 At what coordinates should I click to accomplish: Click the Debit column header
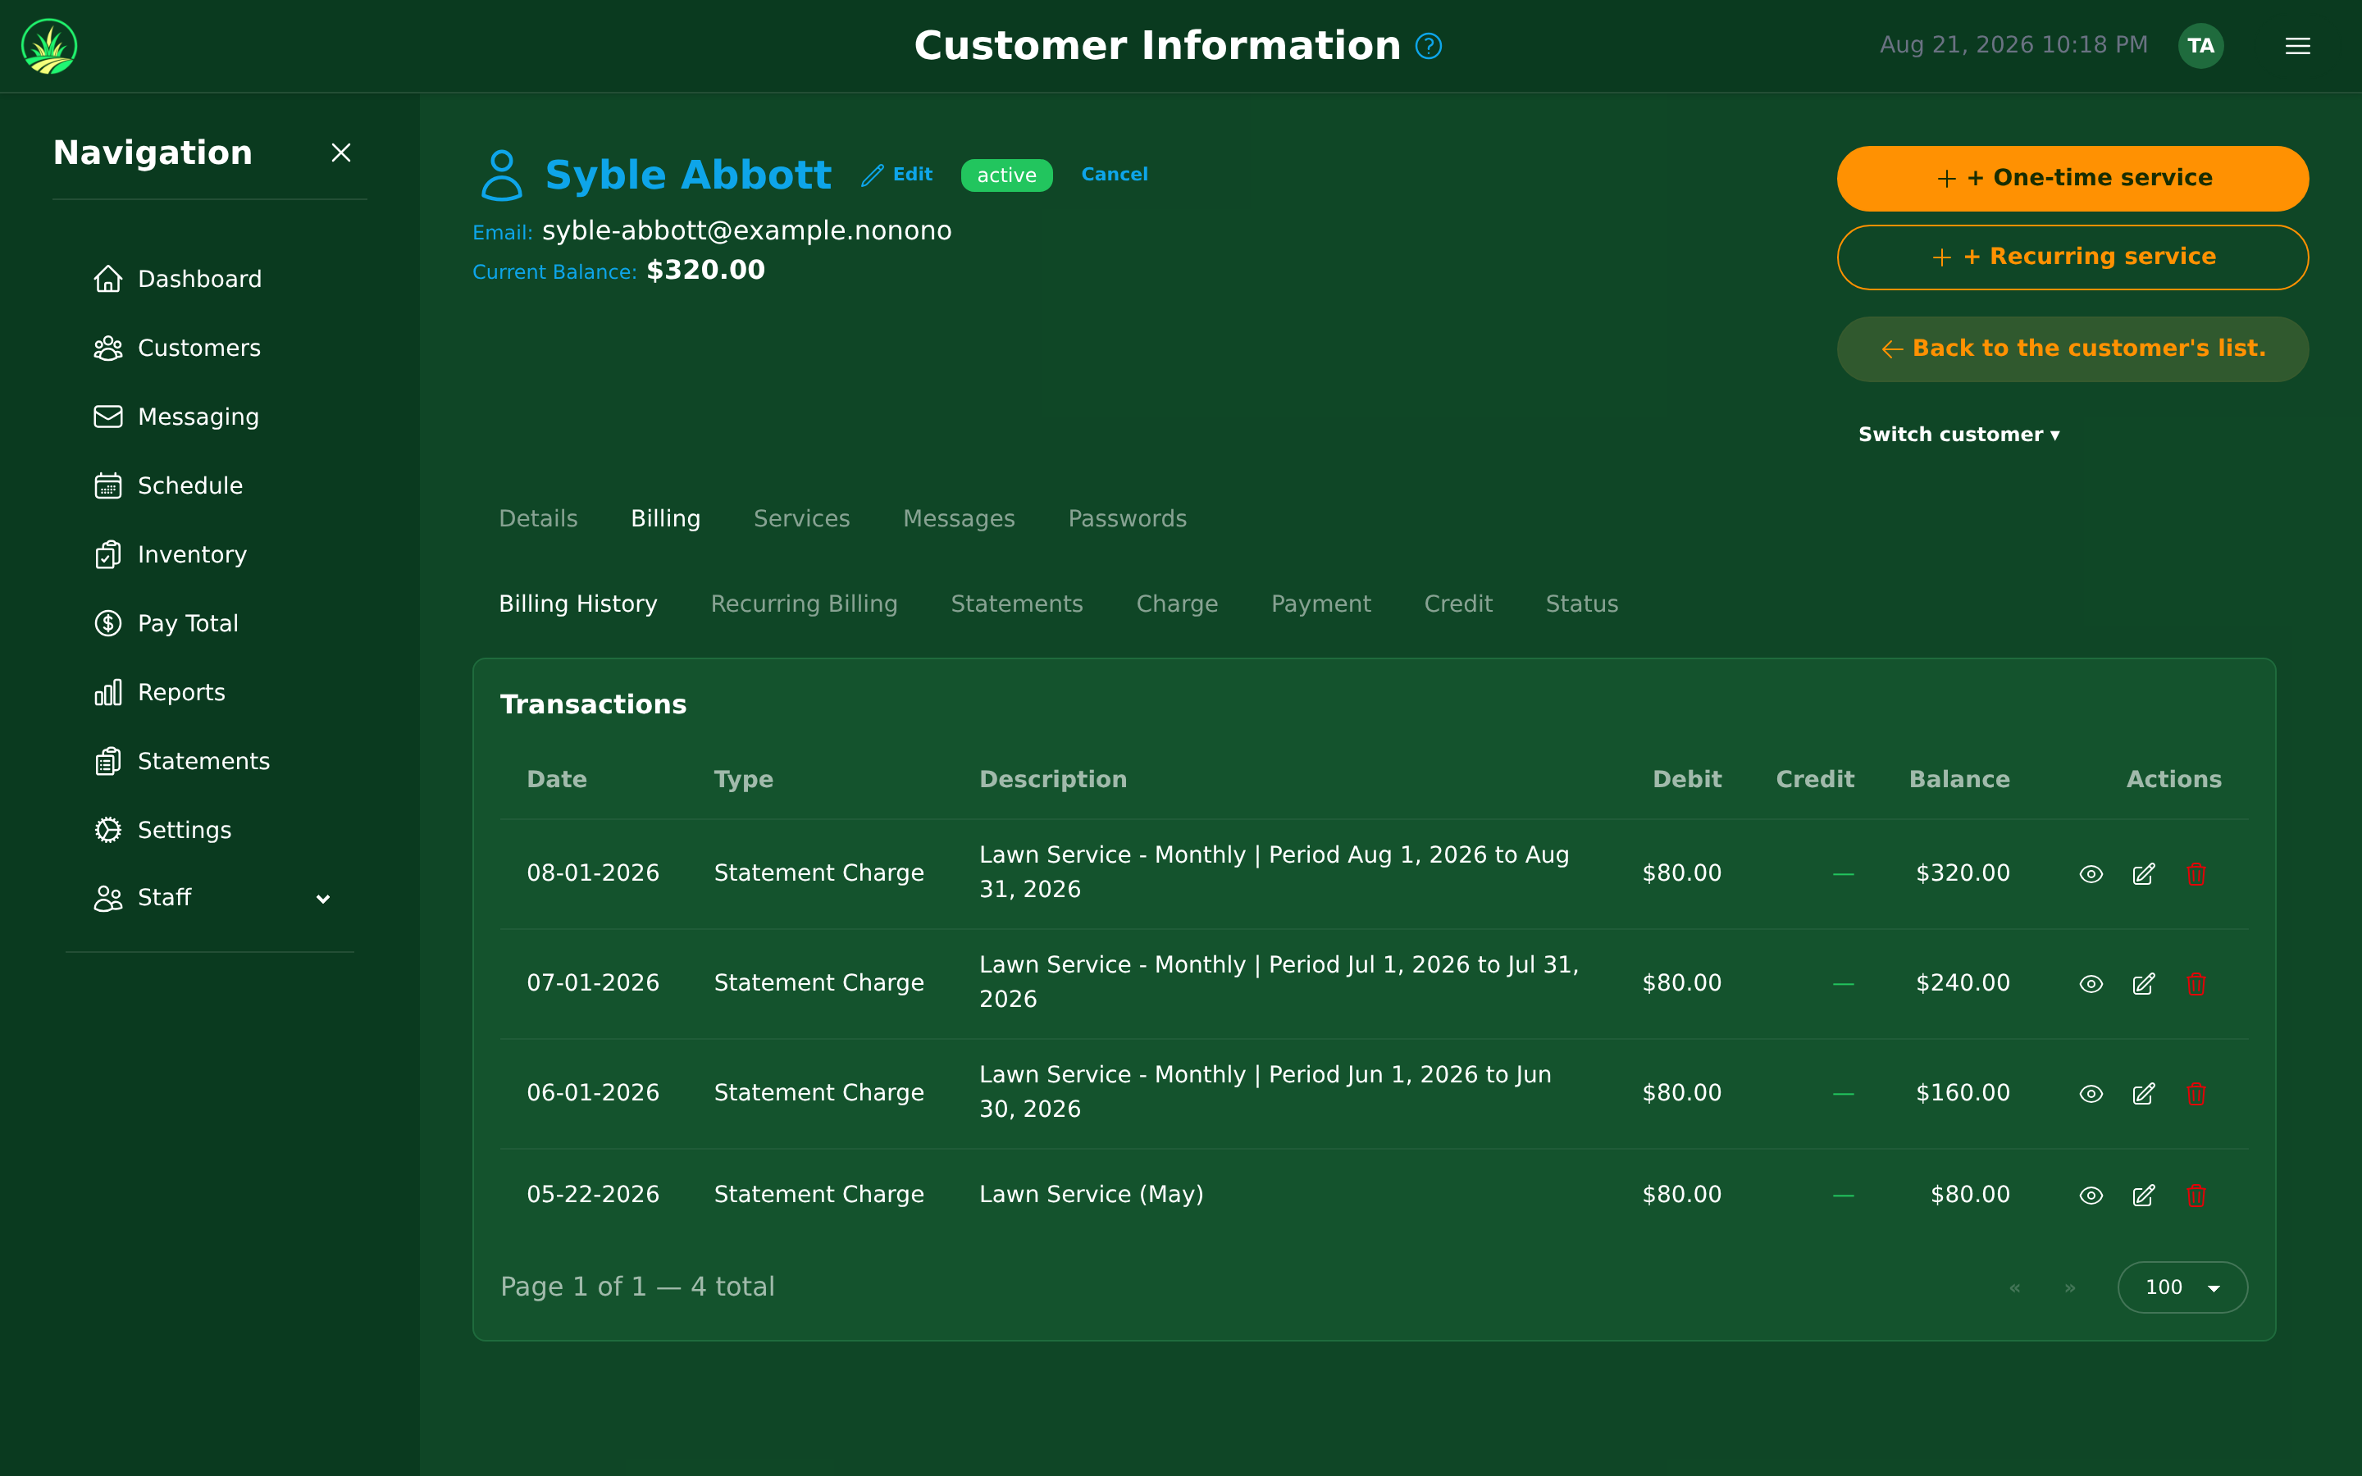[1686, 780]
